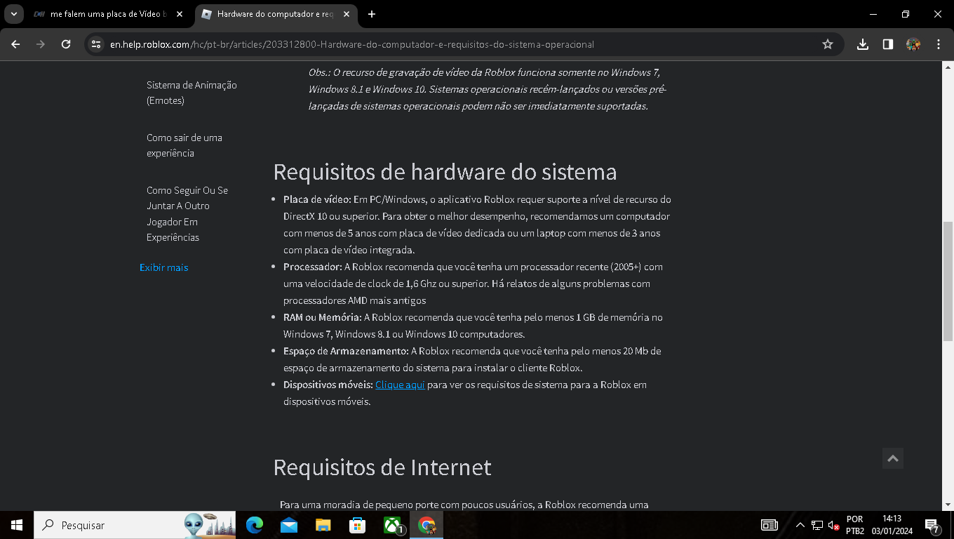
Task: Go back to the previous page
Action: coord(15,44)
